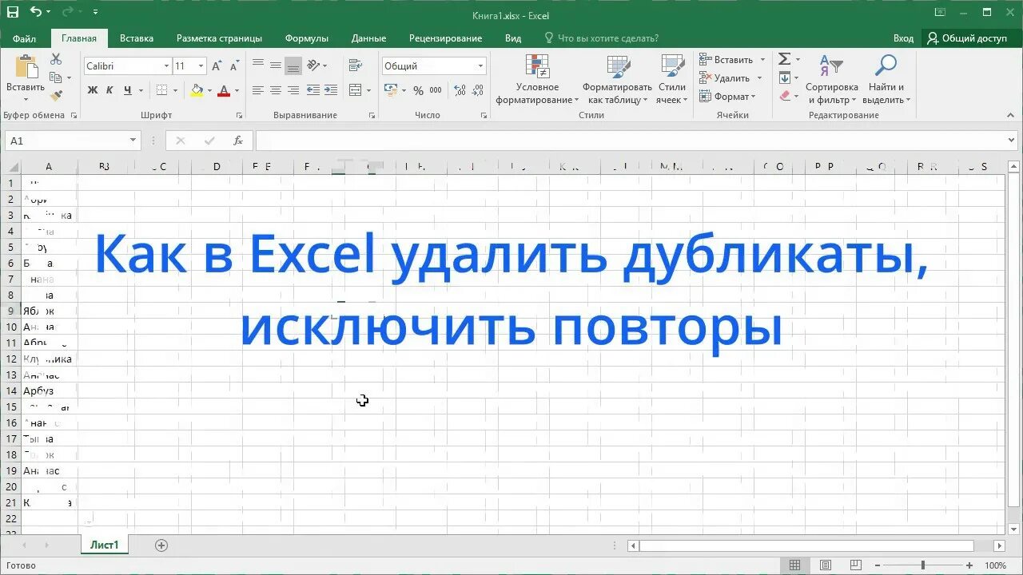Click the decrease indent icon

pos(313,90)
